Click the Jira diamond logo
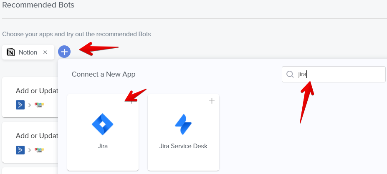The height and width of the screenshot is (174, 387). pyautogui.click(x=102, y=124)
